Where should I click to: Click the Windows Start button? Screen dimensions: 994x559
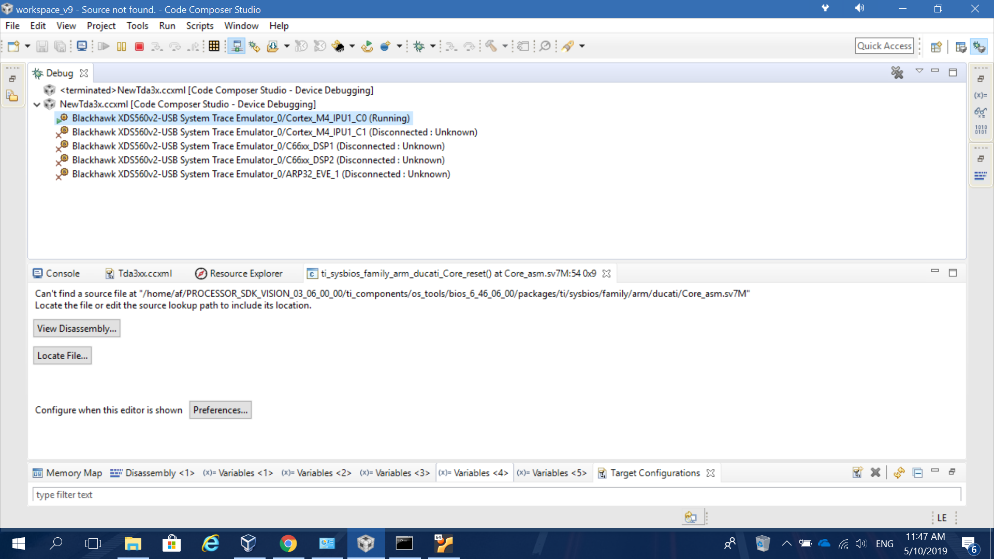[18, 543]
